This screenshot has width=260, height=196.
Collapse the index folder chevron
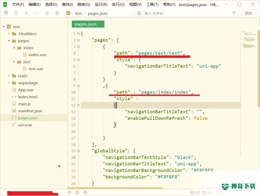click(14, 48)
